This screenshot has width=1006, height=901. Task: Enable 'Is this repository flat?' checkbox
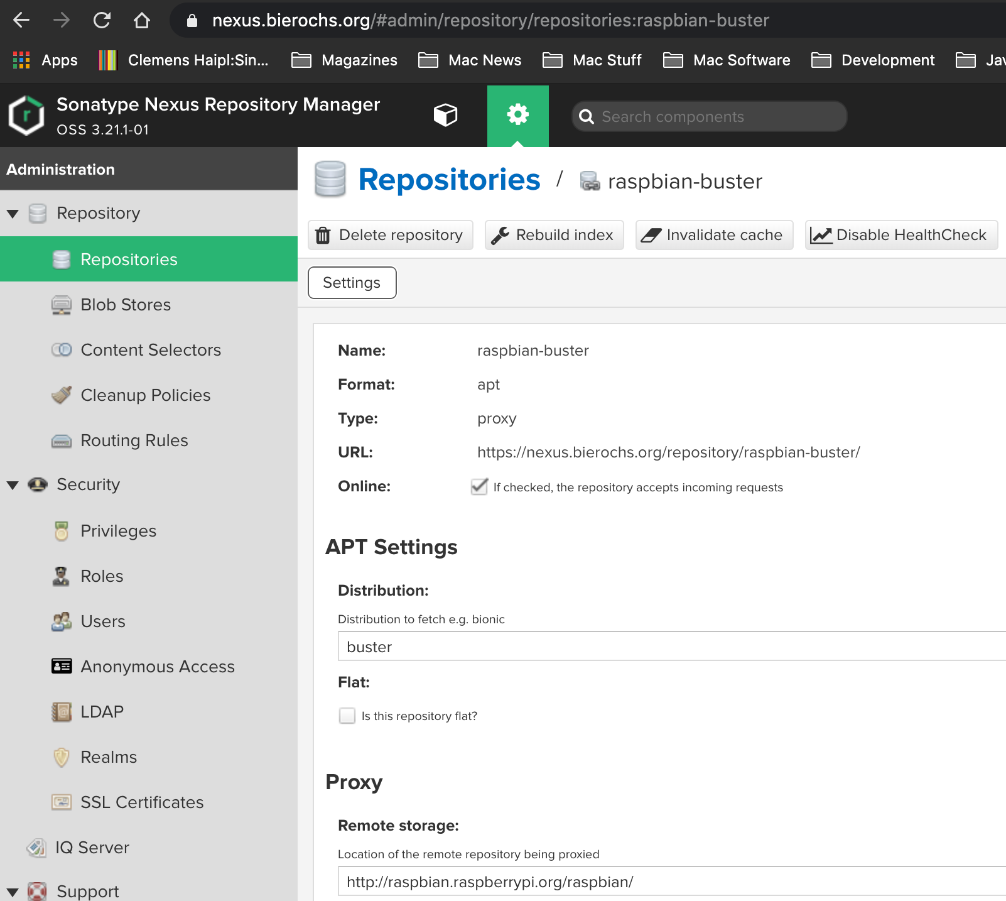[x=347, y=716]
